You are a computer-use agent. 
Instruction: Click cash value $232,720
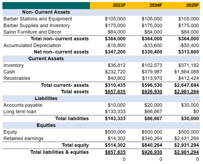tap(115, 72)
